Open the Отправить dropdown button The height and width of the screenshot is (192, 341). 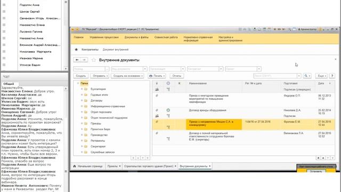pyautogui.click(x=100, y=76)
